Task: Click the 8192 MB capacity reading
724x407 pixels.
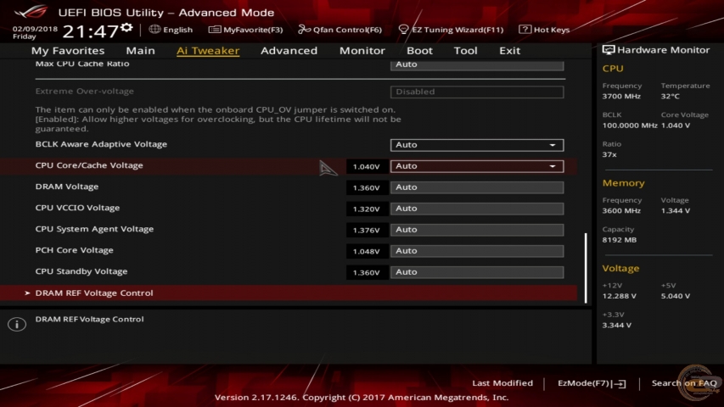Action: tap(620, 240)
